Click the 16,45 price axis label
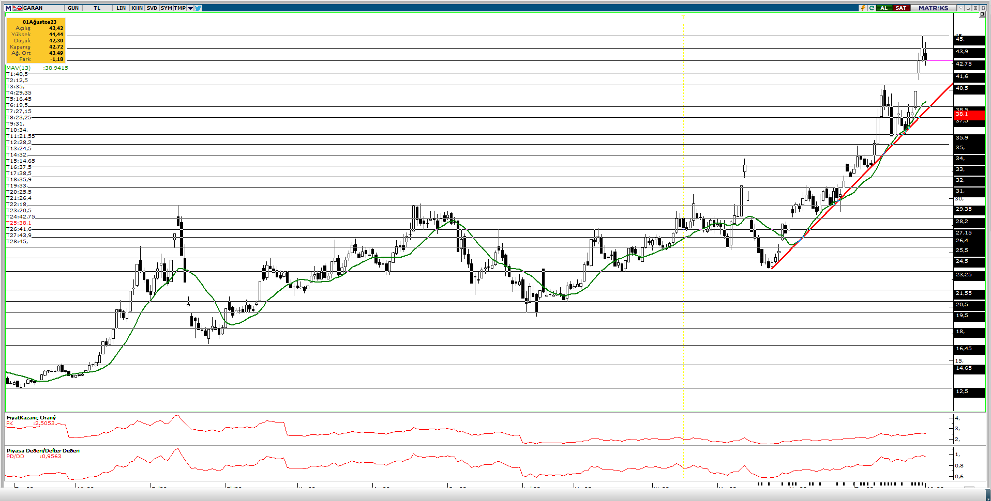The width and height of the screenshot is (991, 501). tap(969, 349)
